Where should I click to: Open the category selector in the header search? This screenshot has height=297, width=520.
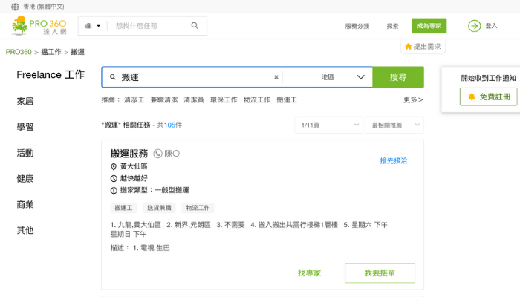[x=93, y=26]
